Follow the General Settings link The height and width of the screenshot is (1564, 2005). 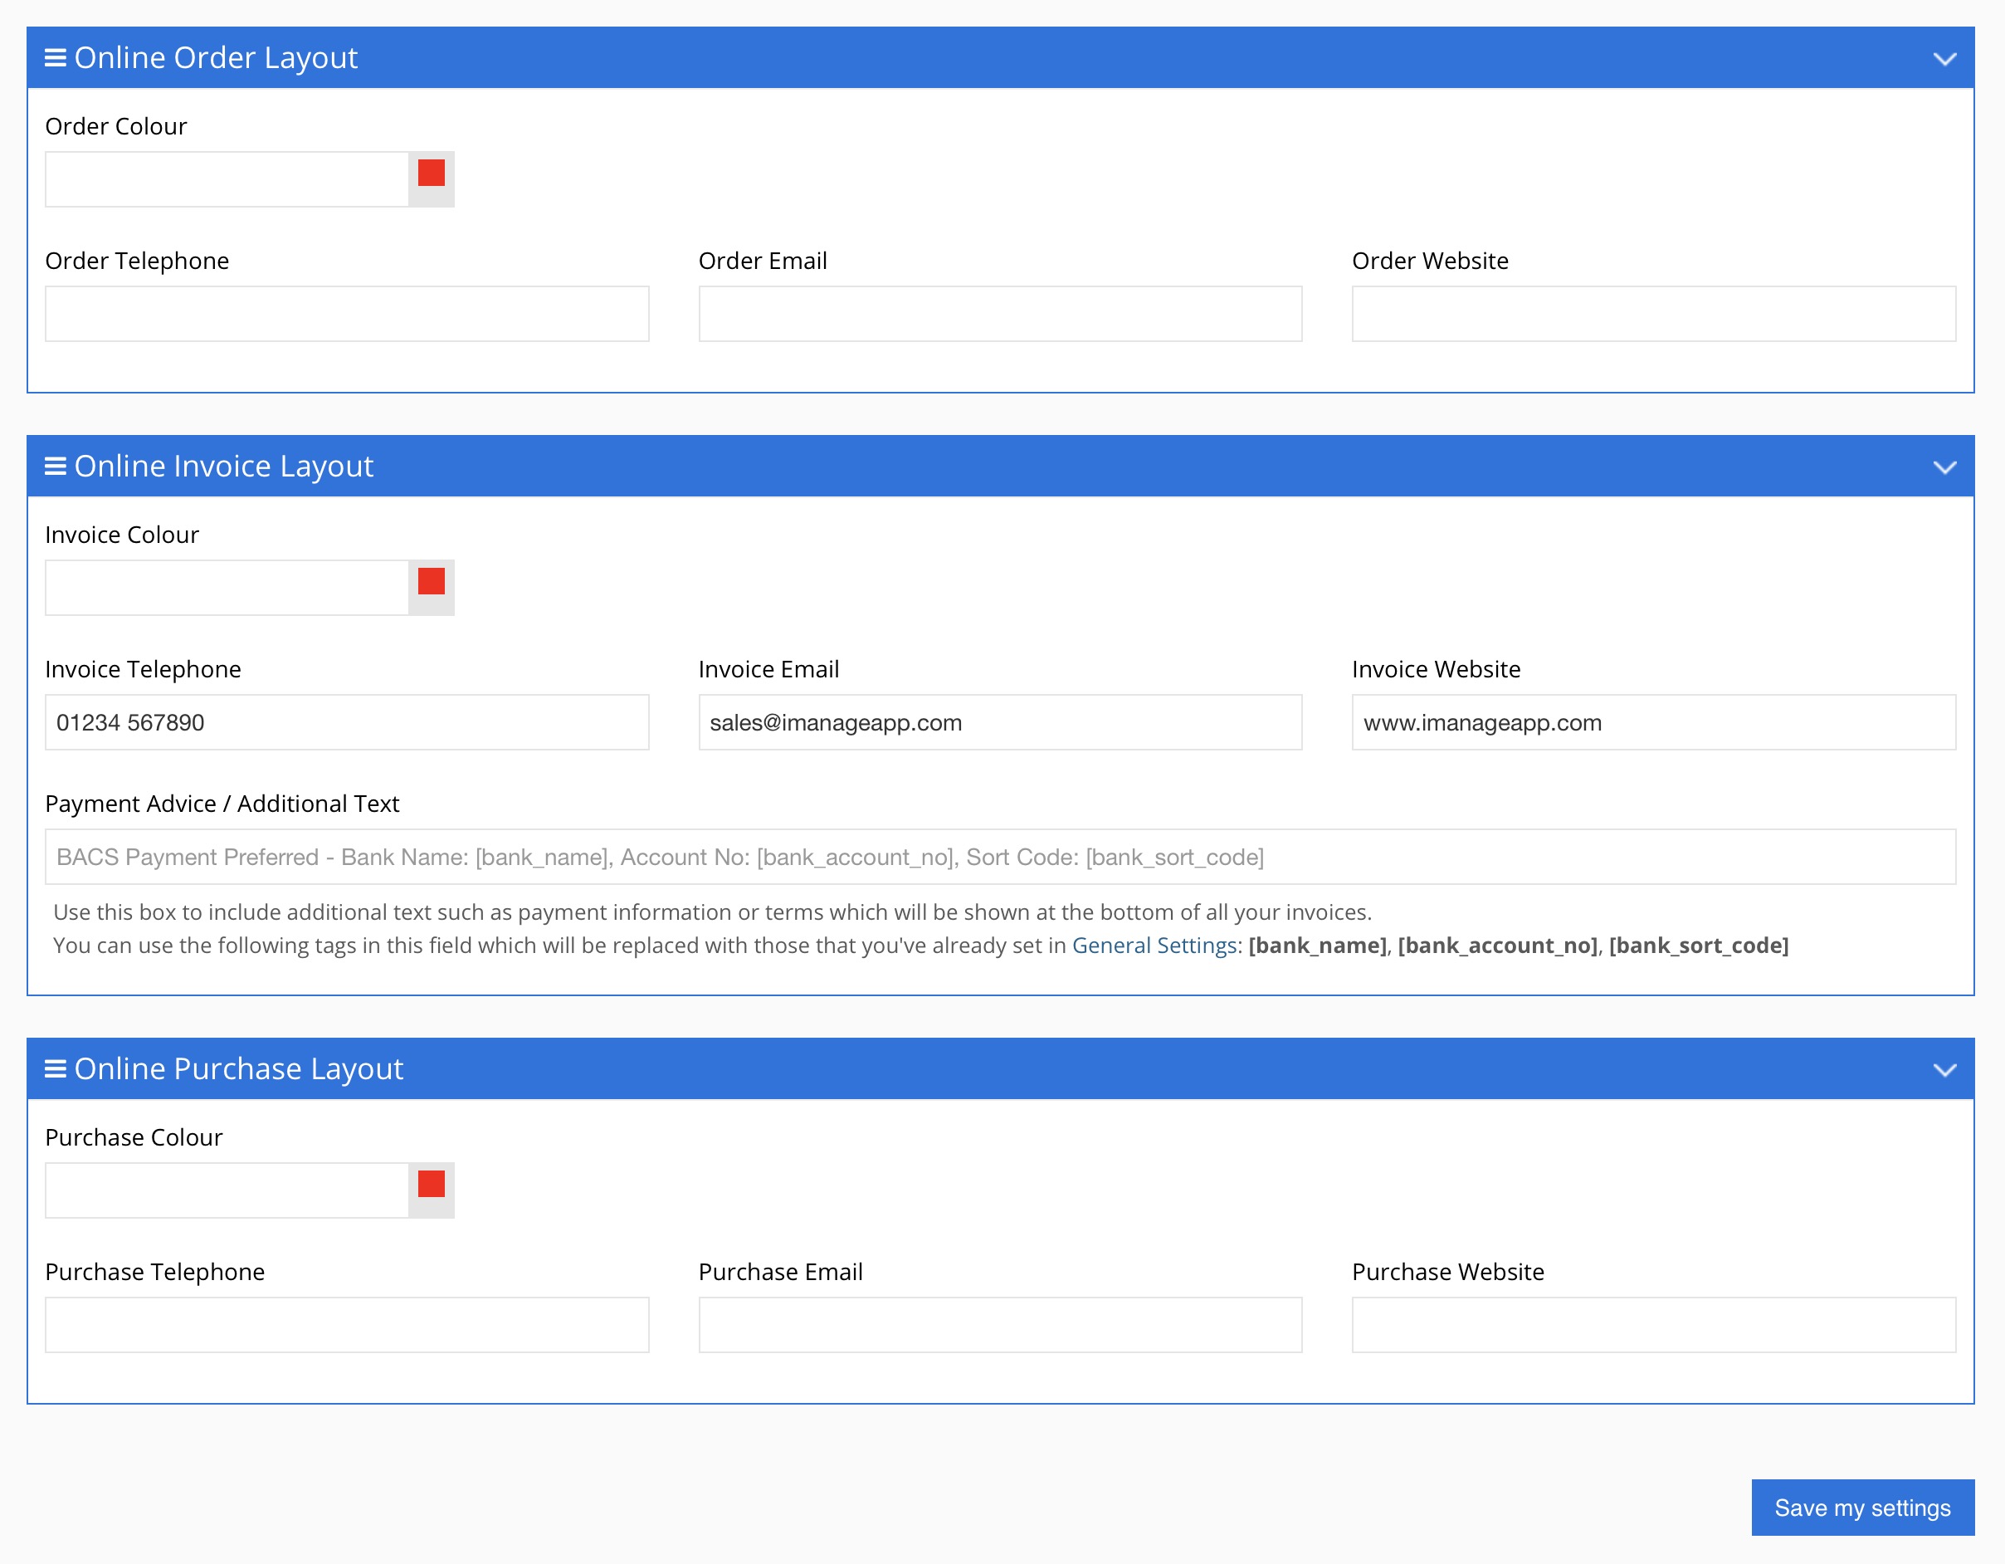tap(1154, 945)
